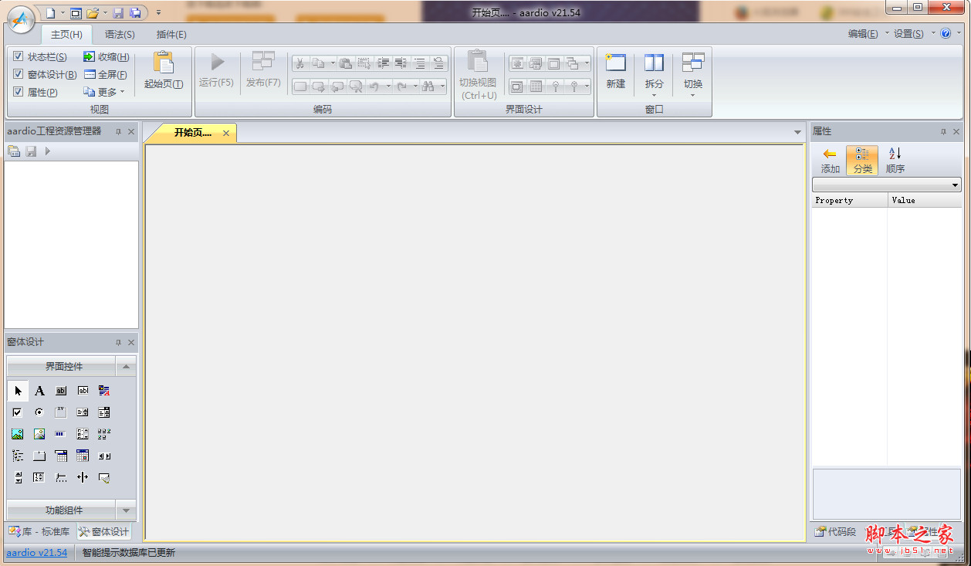Select the radio button control icon in toolbox

click(39, 412)
